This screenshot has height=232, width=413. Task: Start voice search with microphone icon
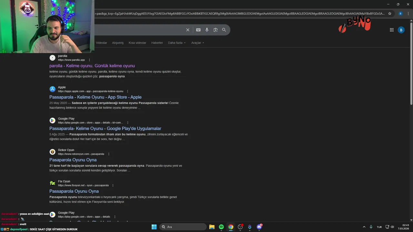(207, 30)
